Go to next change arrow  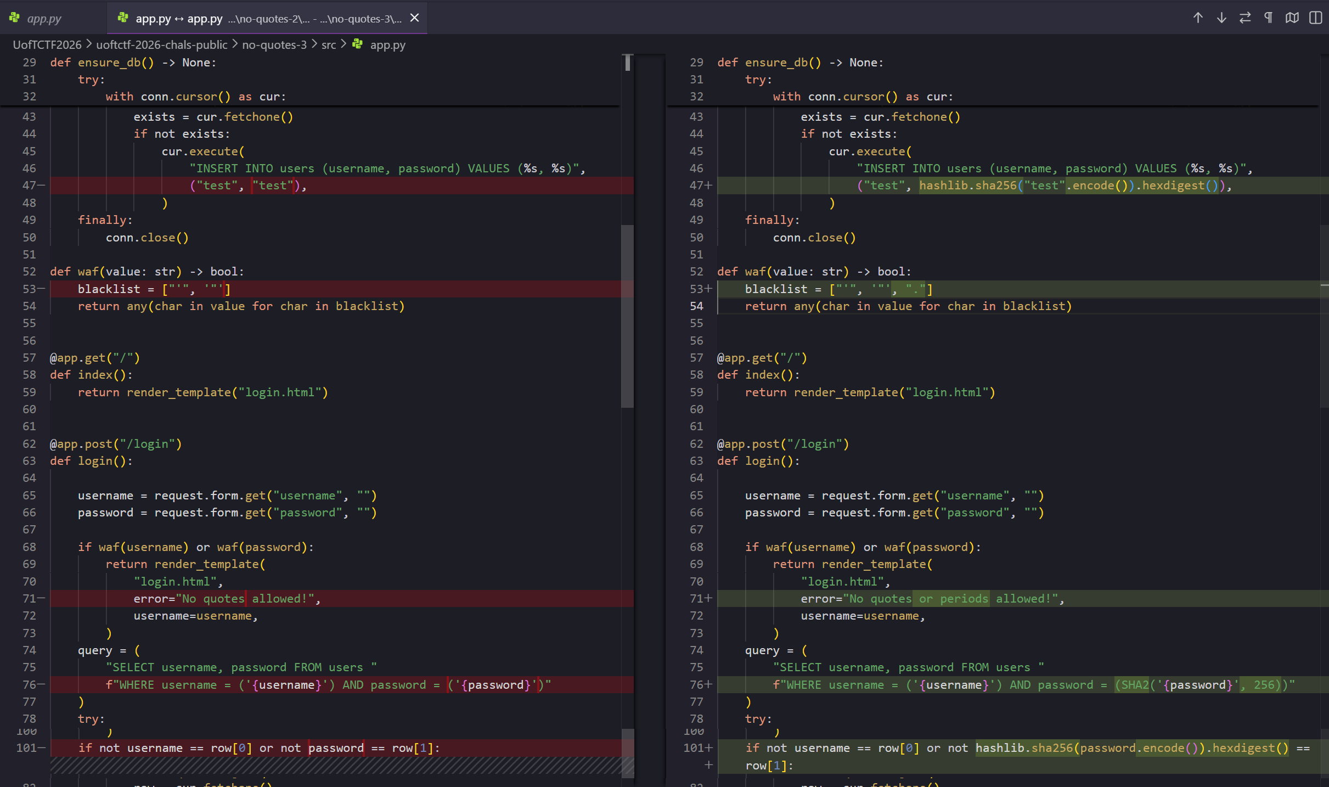(x=1221, y=18)
